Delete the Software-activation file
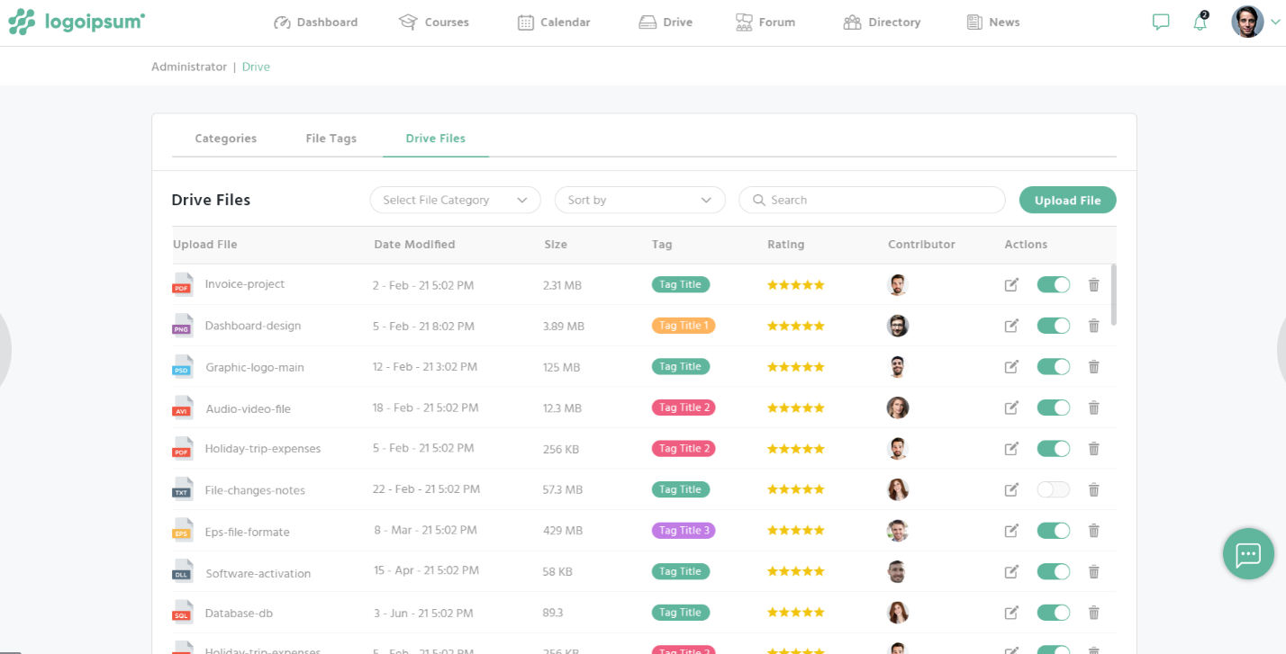The height and width of the screenshot is (654, 1286). tap(1093, 571)
